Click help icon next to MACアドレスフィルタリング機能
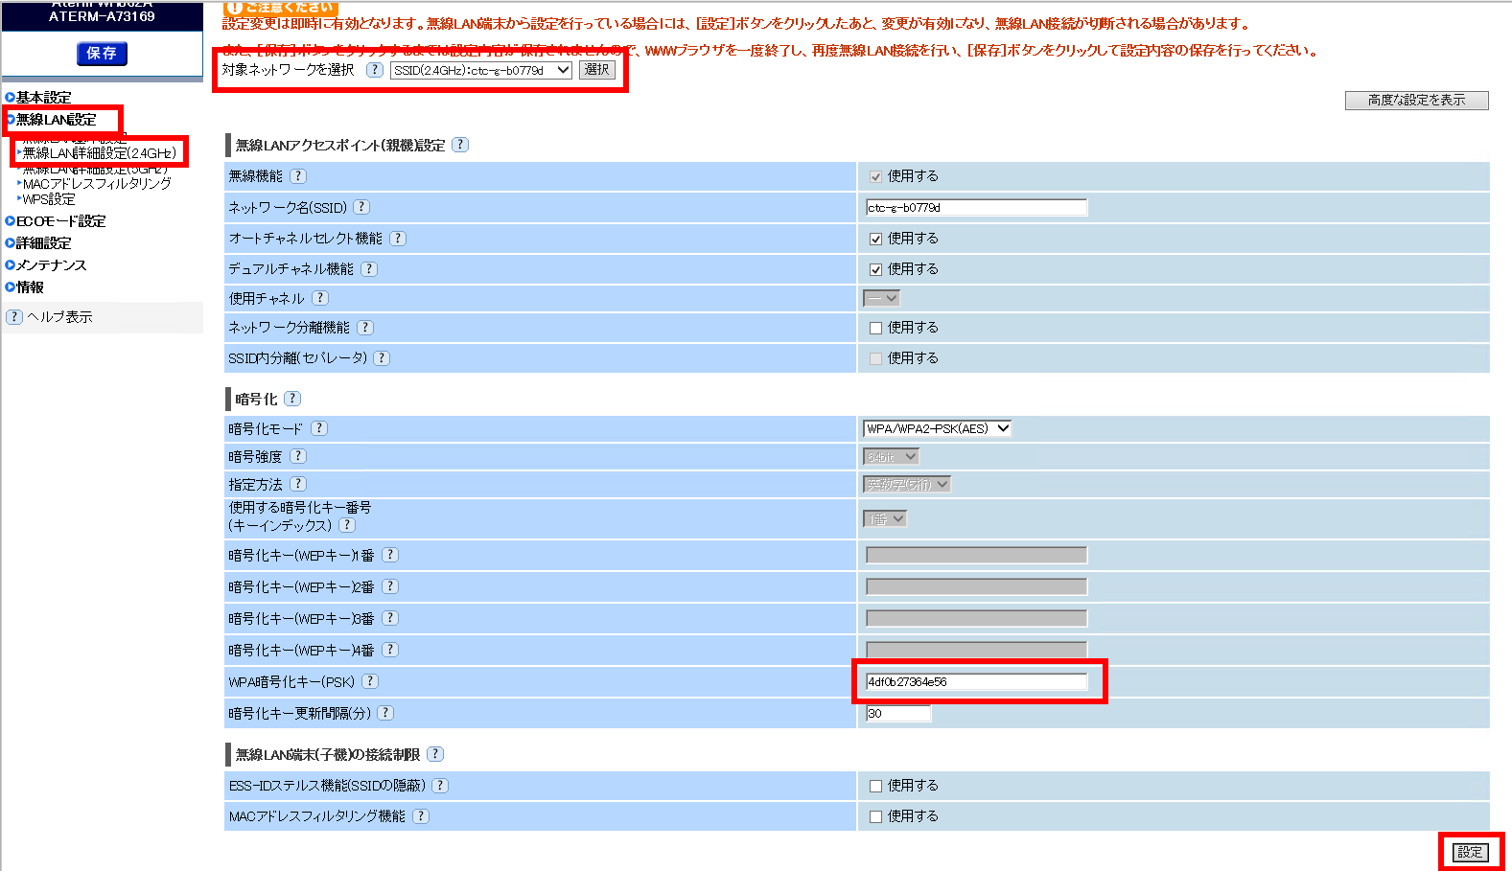The image size is (1512, 871). [x=421, y=816]
